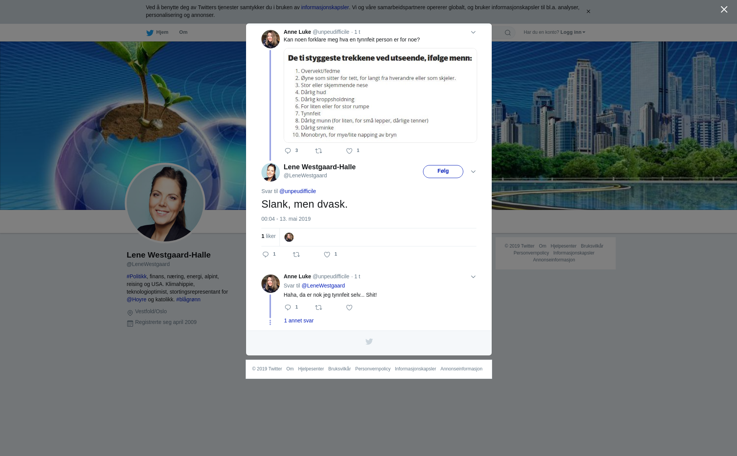Reply to 'Haha, da er nok jeg tynnfeit' tweet
Screen dimensions: 737x456
click(288, 307)
